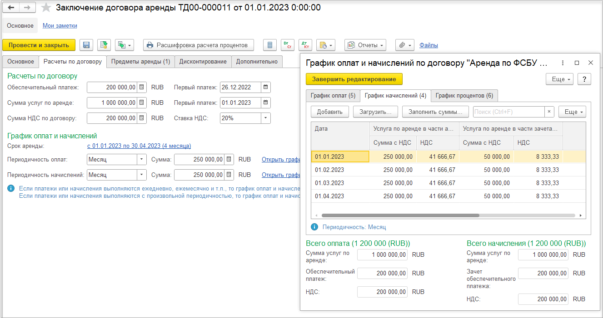603x318 pixels.
Task: Open the paperclip attachments icon
Action: point(405,45)
